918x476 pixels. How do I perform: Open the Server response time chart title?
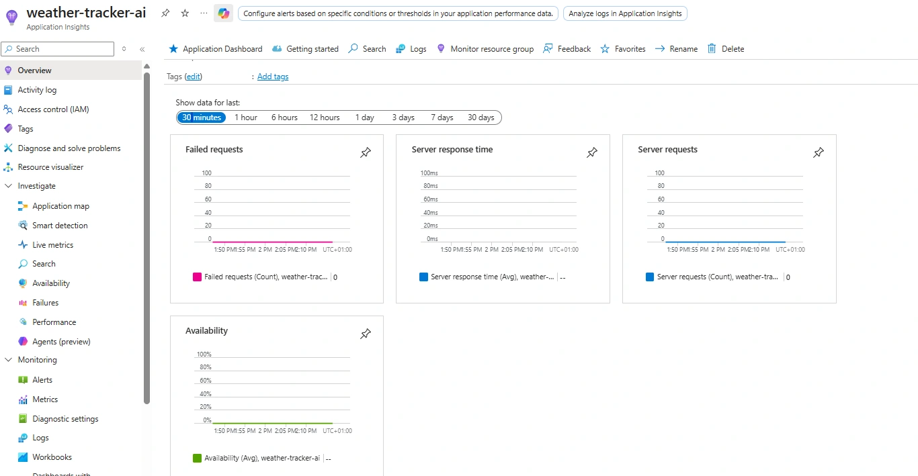452,150
